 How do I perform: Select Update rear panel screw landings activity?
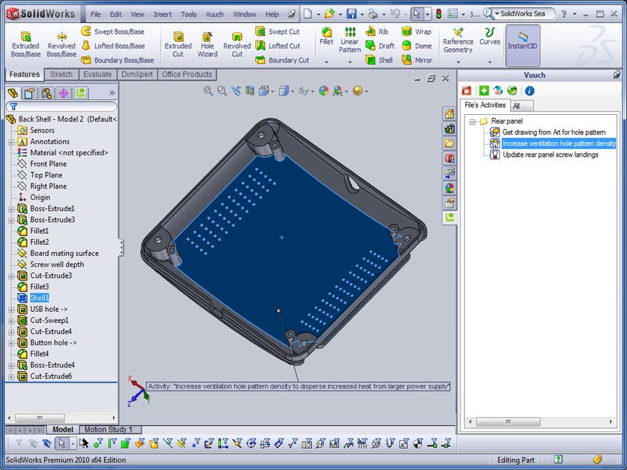click(x=550, y=155)
